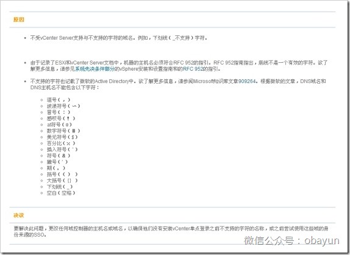Screen dimensions: 350x255
Task: Select the 决议 section heading
Action: pos(19,215)
